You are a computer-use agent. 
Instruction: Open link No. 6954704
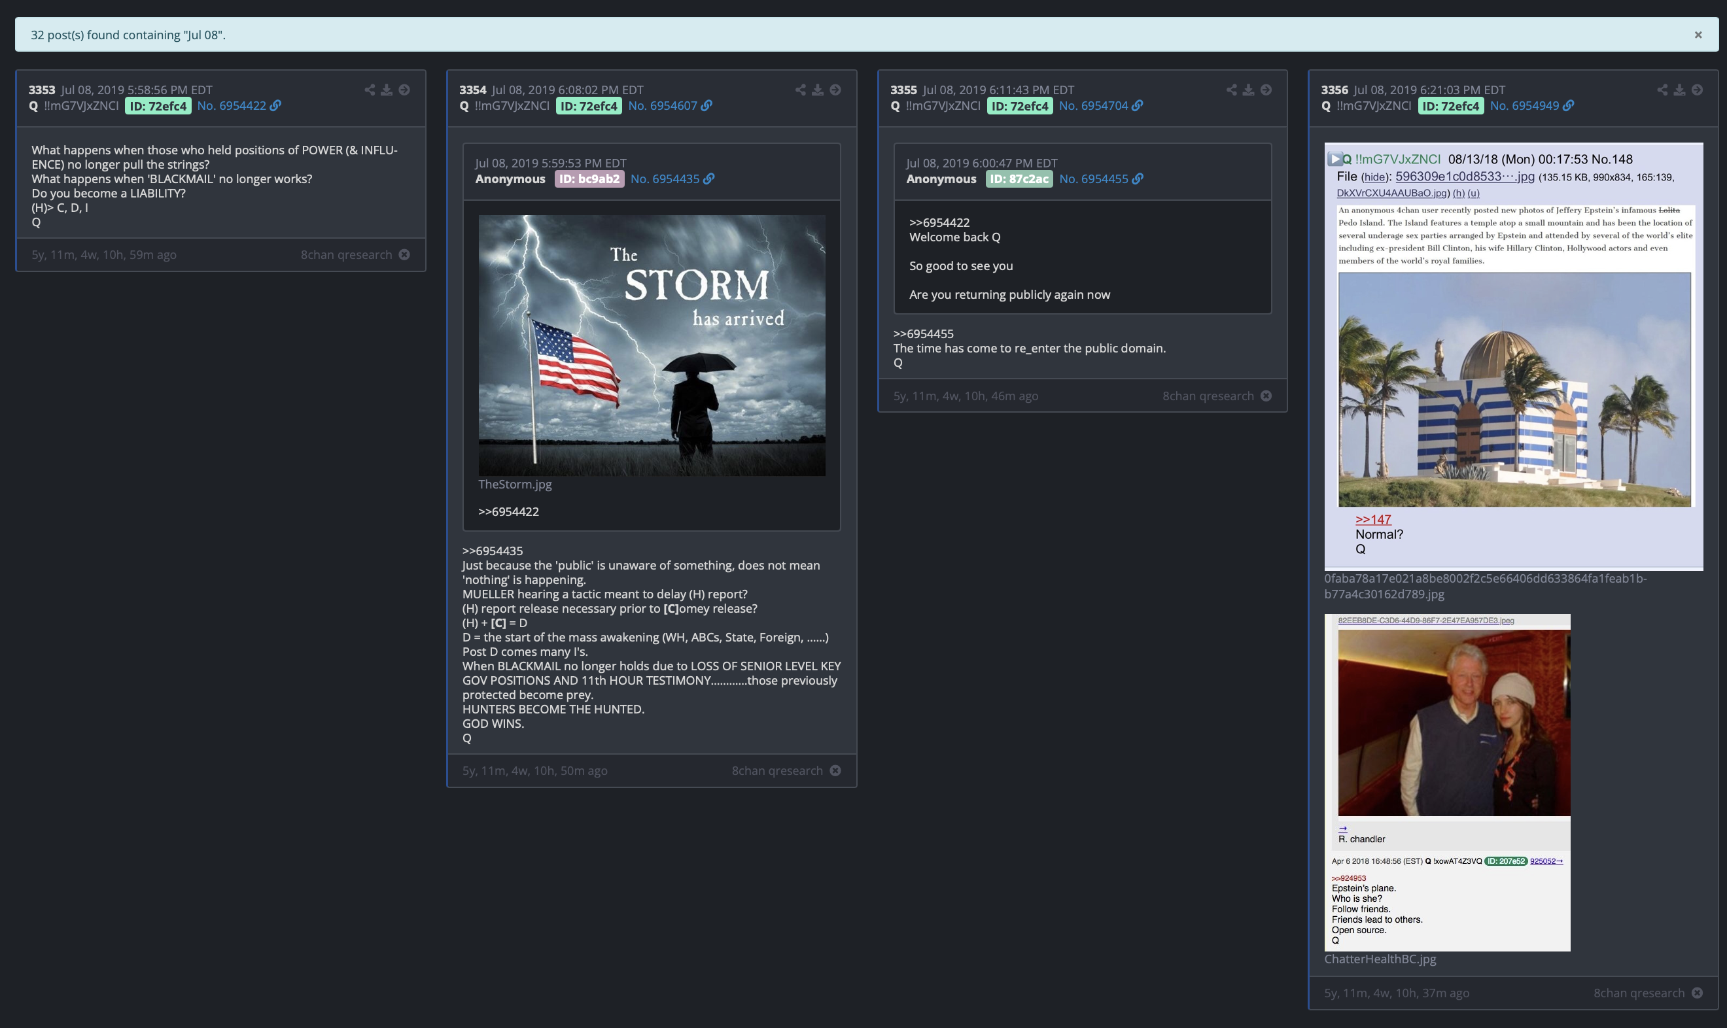[x=1093, y=105]
